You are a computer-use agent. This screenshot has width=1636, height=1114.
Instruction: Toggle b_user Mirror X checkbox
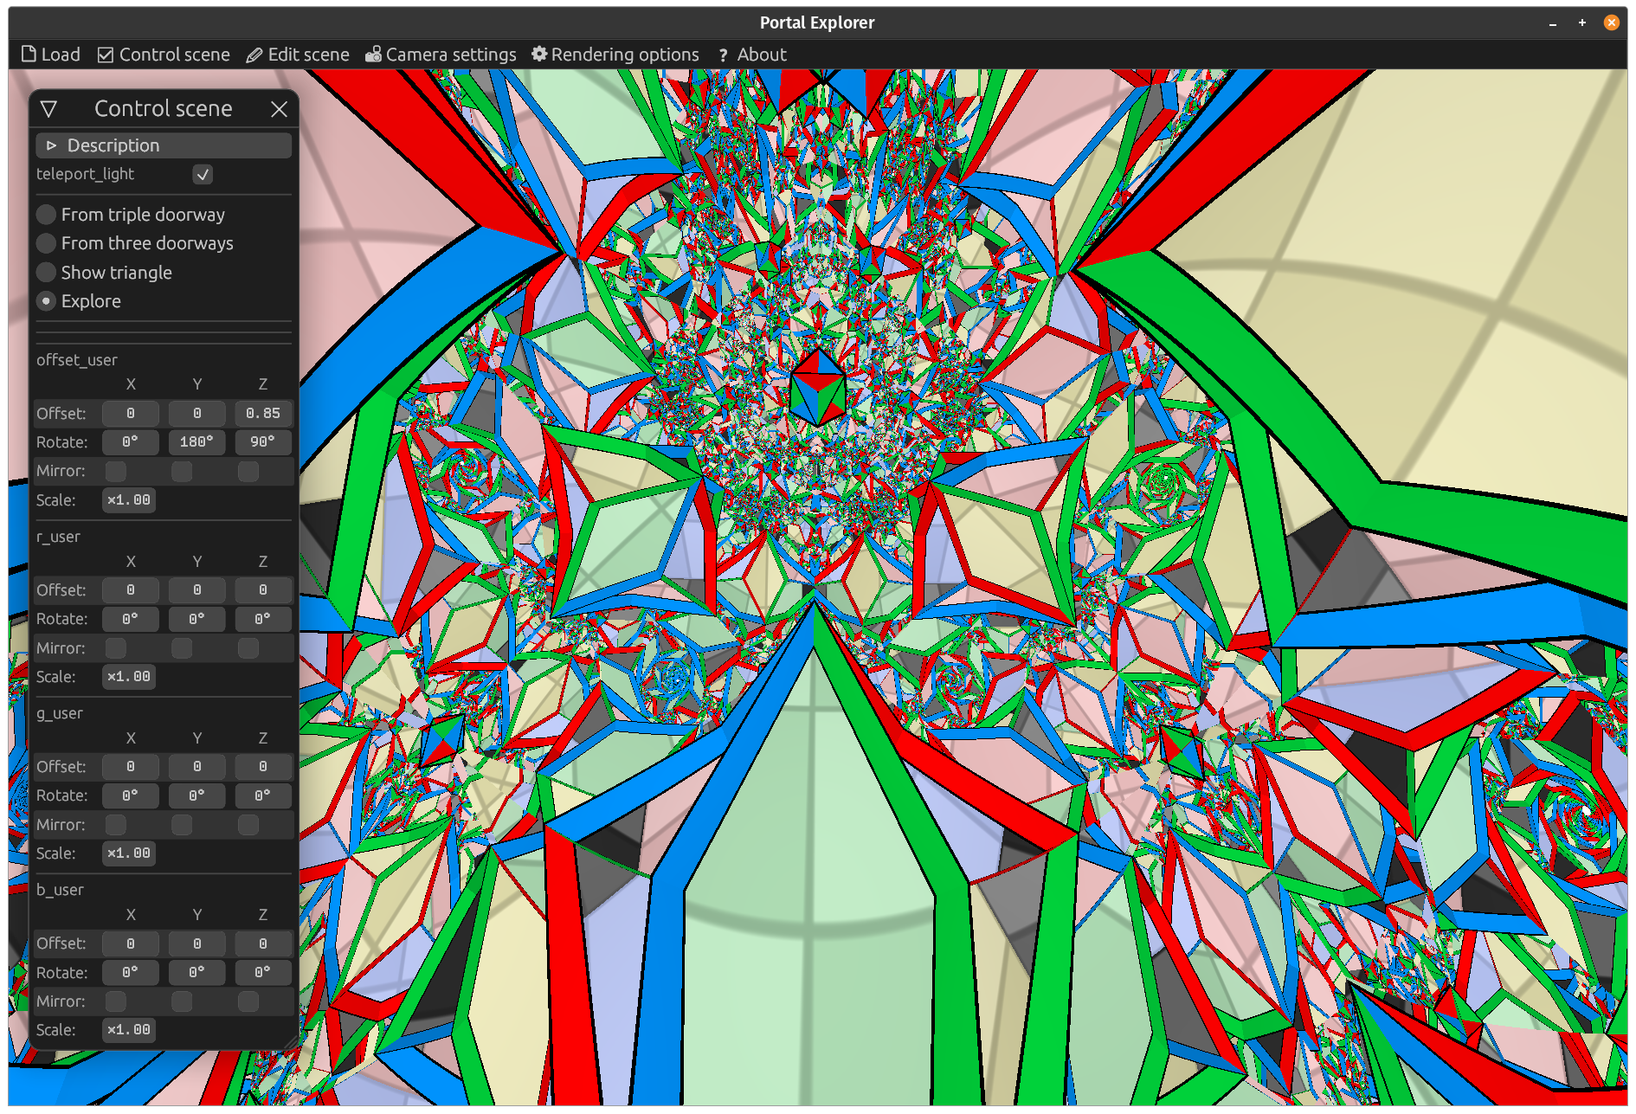116,1001
